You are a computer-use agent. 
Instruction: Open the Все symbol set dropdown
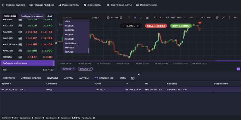(5, 70)
